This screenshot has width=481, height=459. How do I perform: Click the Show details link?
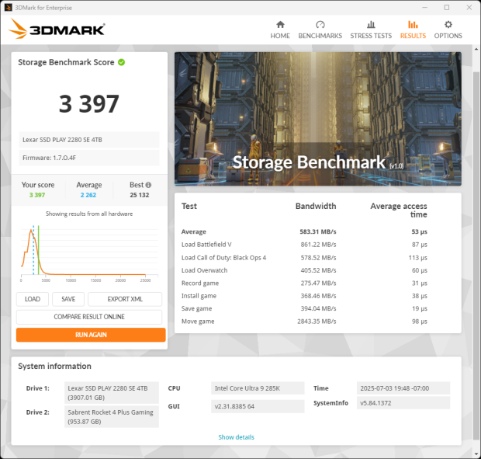pos(236,437)
